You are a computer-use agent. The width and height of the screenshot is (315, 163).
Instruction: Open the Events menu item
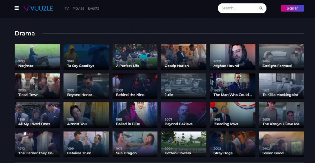point(94,8)
